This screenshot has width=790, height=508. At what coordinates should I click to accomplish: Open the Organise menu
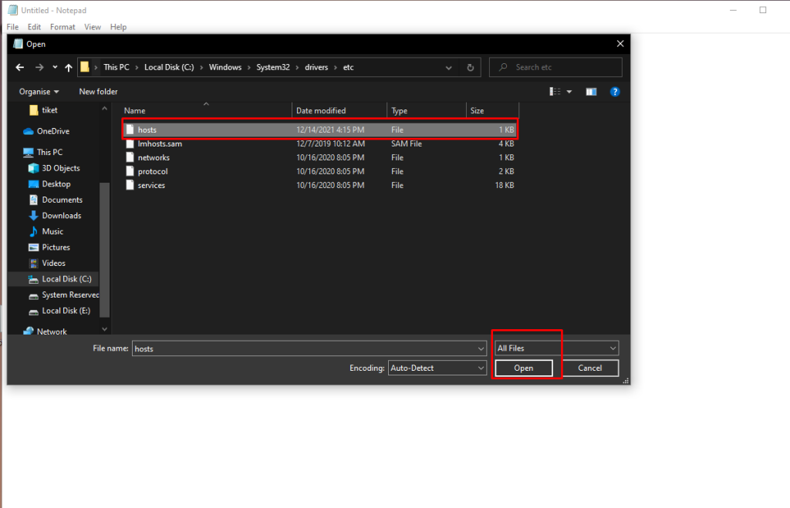39,92
